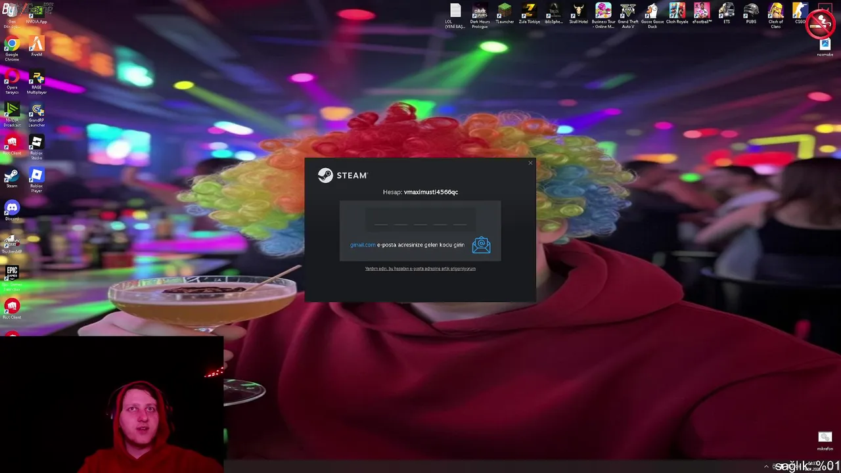The image size is (841, 473).
Task: Click the Yardım edin help link
Action: pos(420,269)
